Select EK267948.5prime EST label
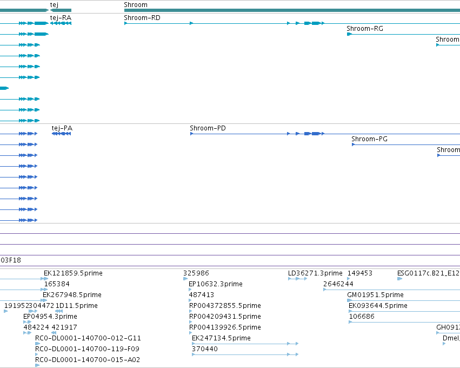 click(x=72, y=295)
